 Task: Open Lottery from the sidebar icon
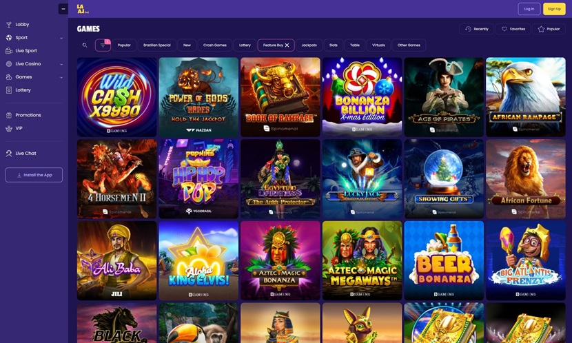pyautogui.click(x=9, y=90)
